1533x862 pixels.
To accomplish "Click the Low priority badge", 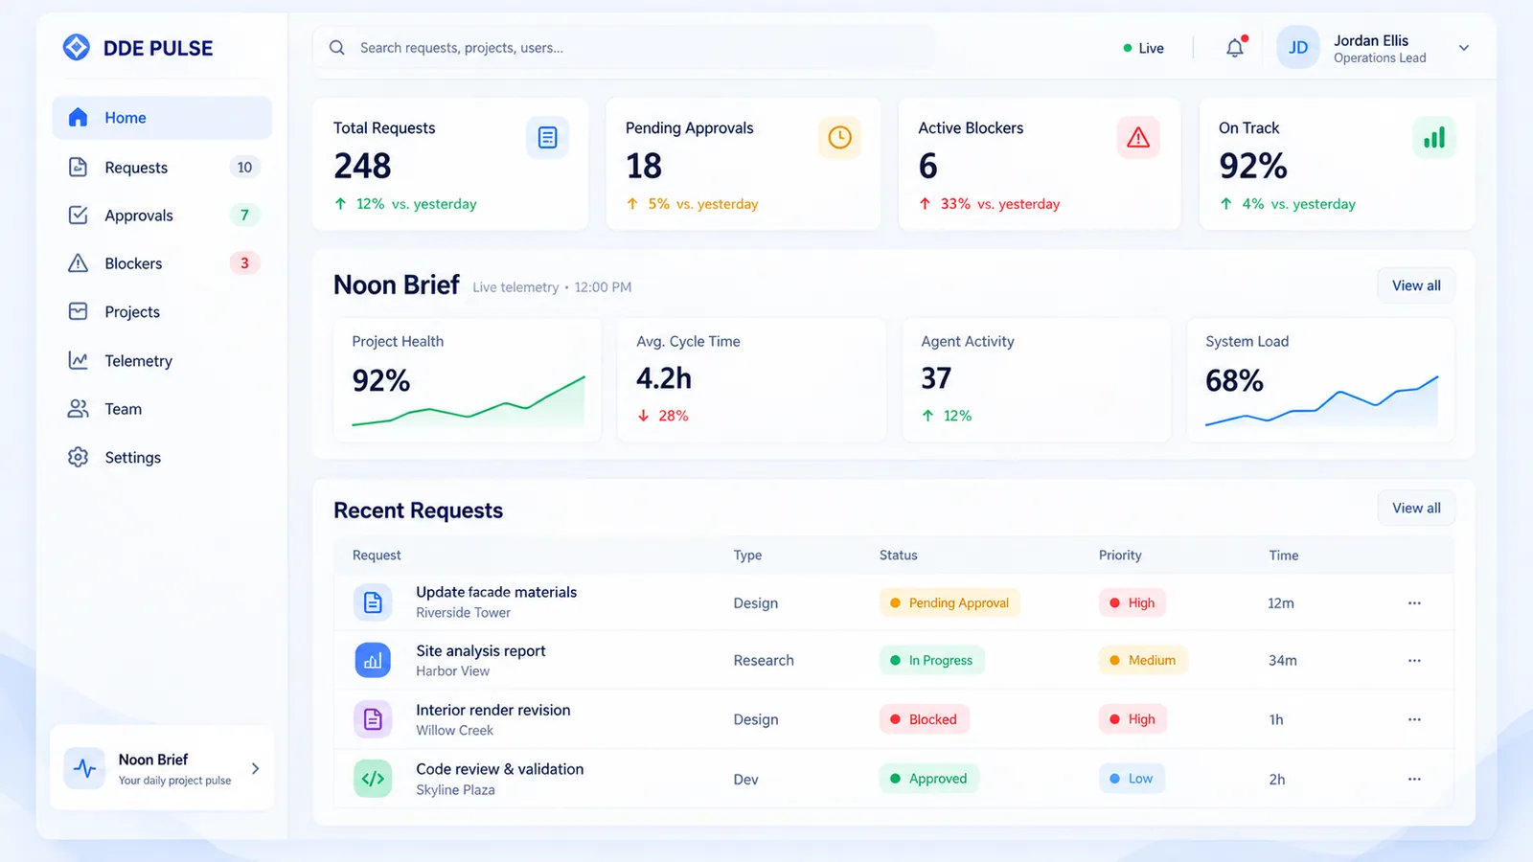I will pyautogui.click(x=1132, y=779).
